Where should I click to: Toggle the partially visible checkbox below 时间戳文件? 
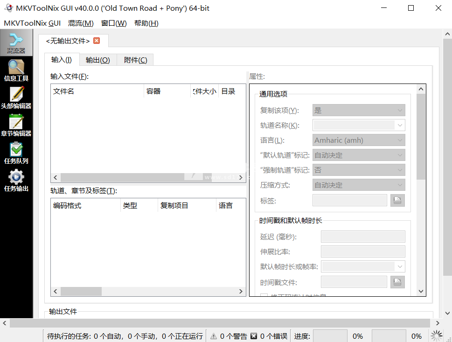pyautogui.click(x=264, y=295)
